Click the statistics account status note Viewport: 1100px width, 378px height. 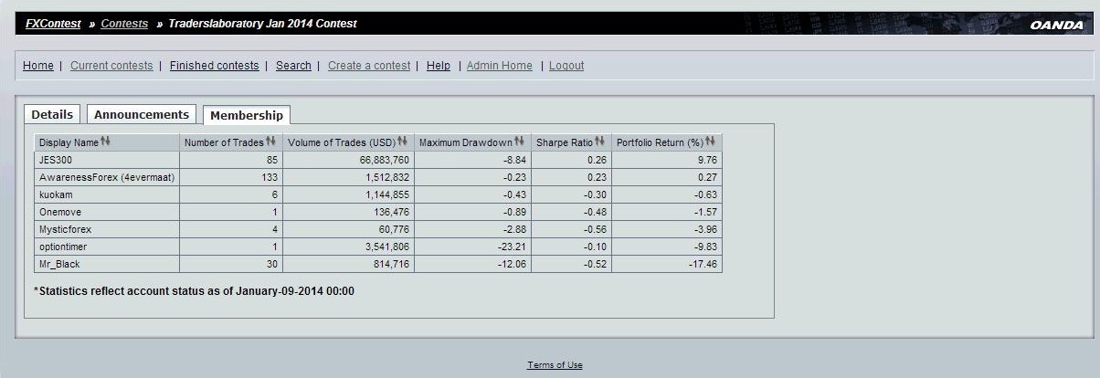pos(194,291)
